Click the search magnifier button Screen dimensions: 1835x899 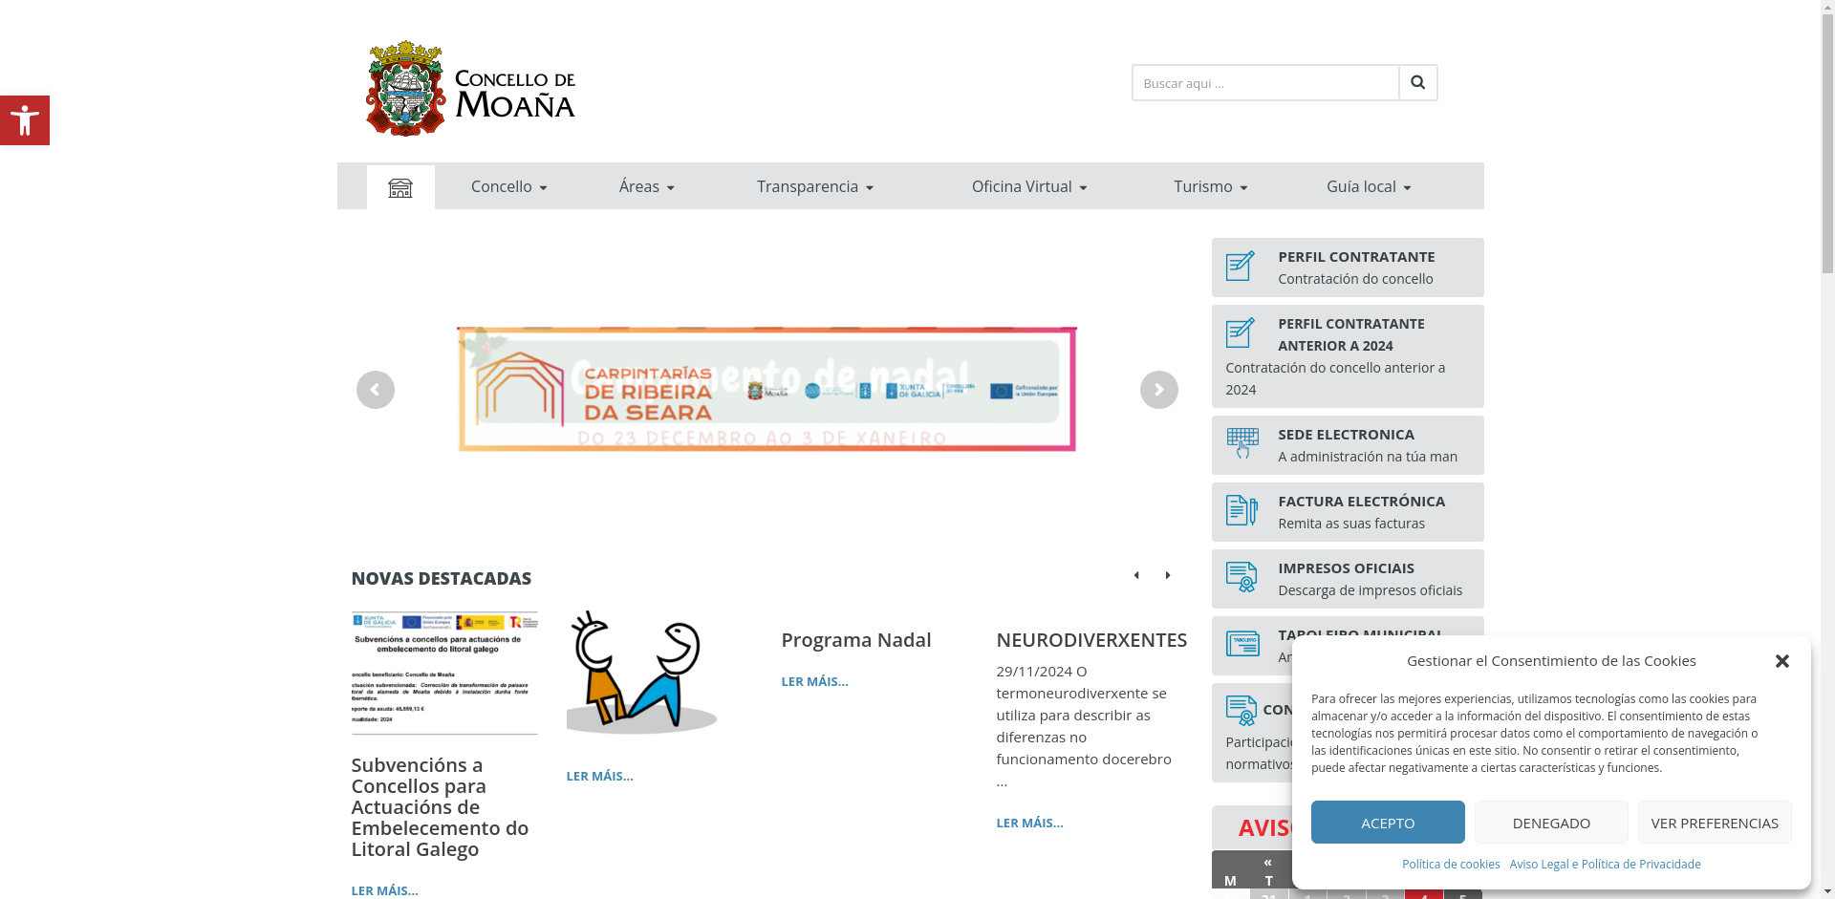(1417, 83)
